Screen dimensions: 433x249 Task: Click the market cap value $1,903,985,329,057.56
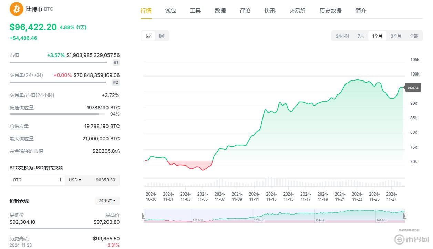(93, 55)
